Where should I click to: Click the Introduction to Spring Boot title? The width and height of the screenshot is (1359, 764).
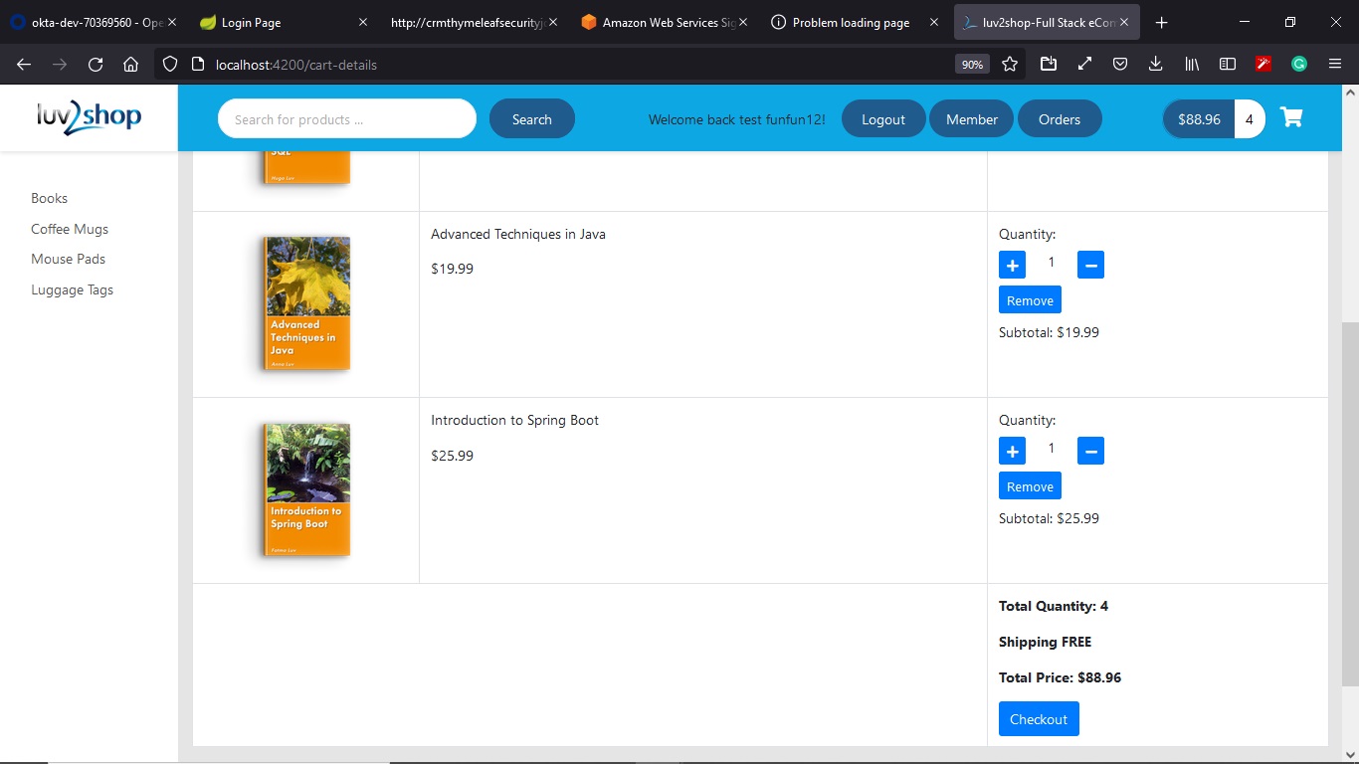pyautogui.click(x=514, y=420)
